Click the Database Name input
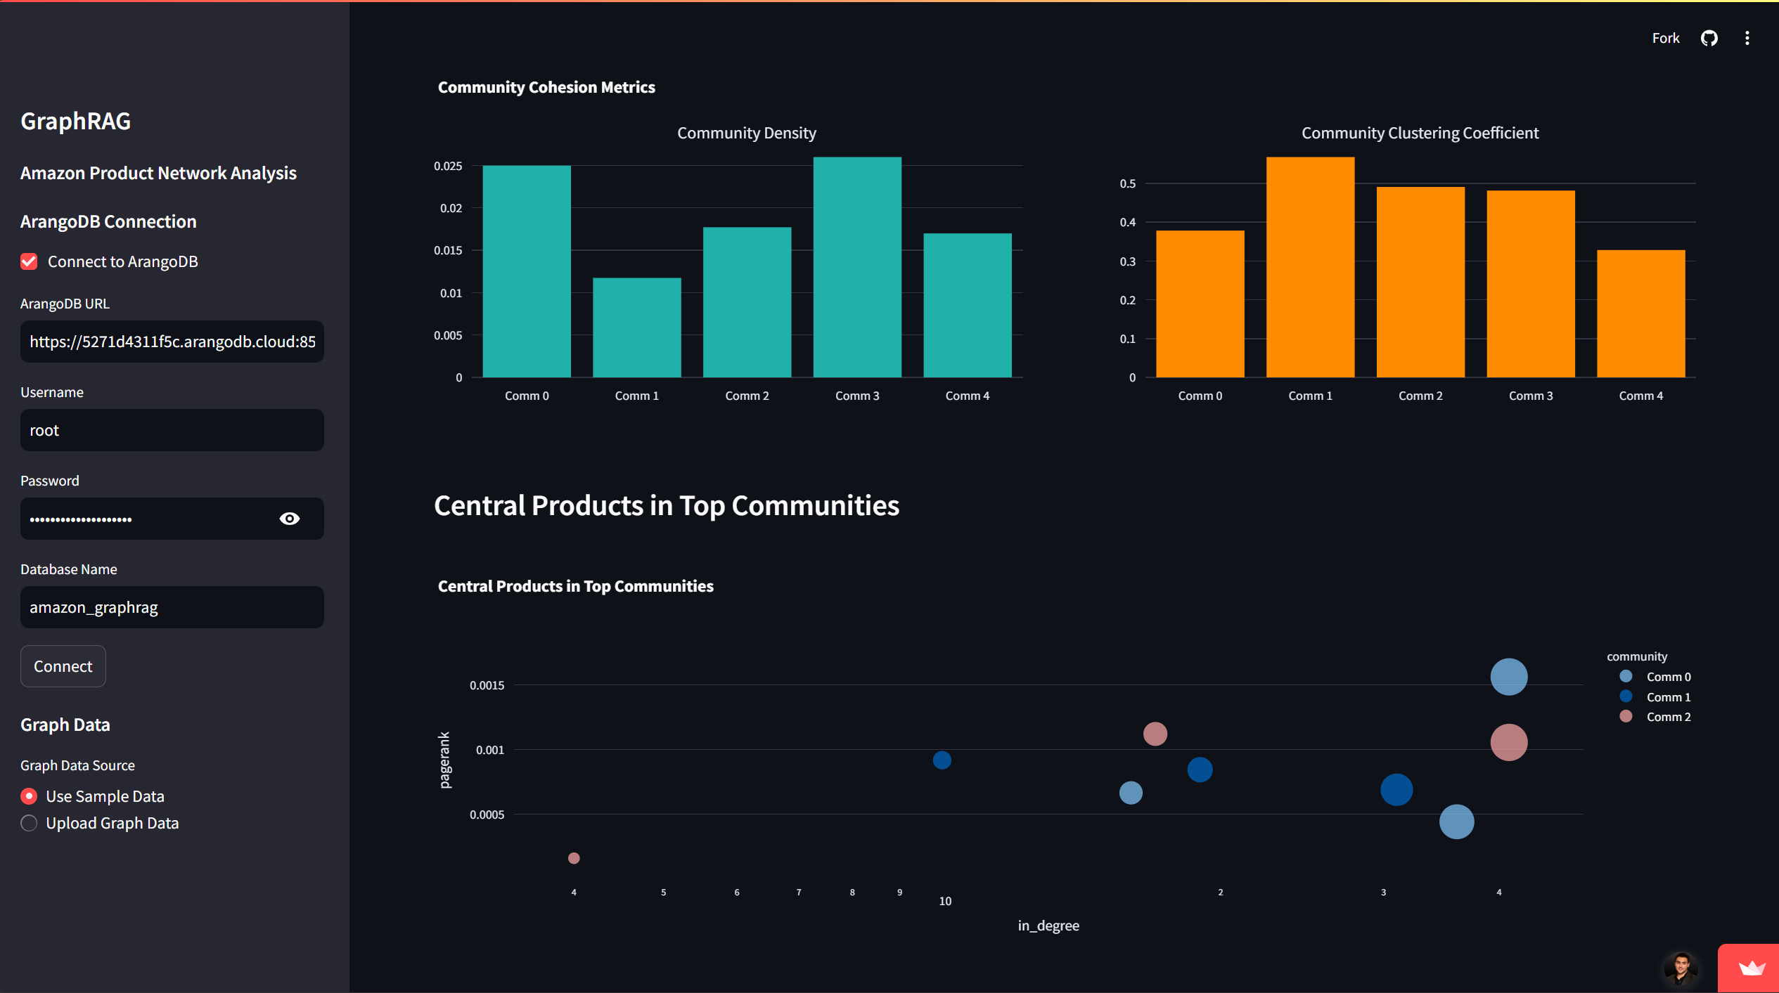Screen dimensions: 1779x993 [x=172, y=607]
